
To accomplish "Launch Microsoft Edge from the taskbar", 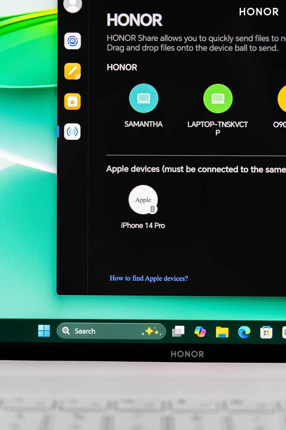I will [x=244, y=332].
